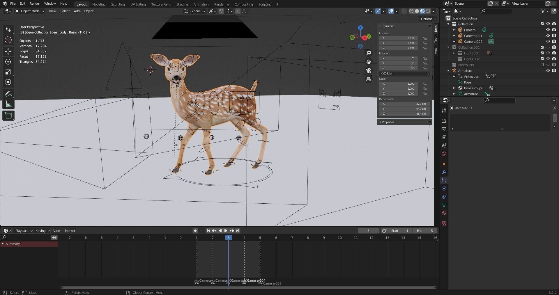The image size is (559, 295).
Task: Open the Object Mode dropdown
Action: coord(30,11)
